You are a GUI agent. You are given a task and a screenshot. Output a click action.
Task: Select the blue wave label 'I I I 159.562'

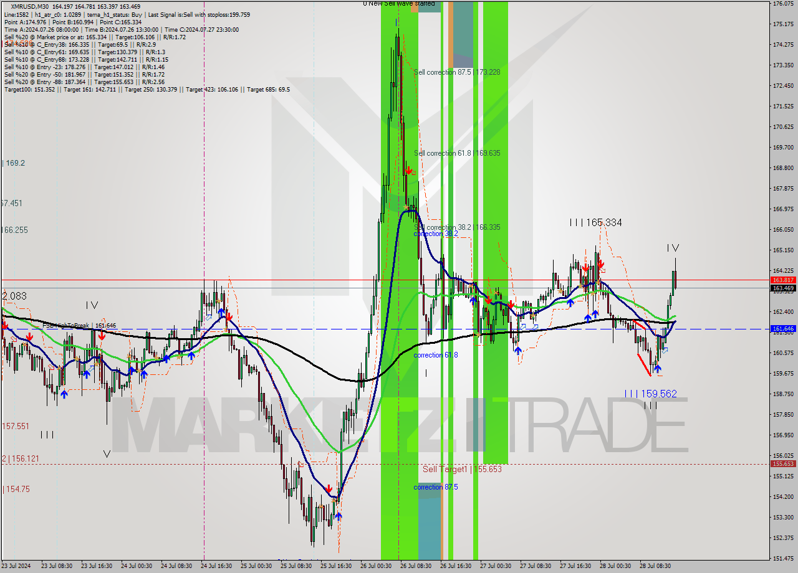tap(650, 394)
